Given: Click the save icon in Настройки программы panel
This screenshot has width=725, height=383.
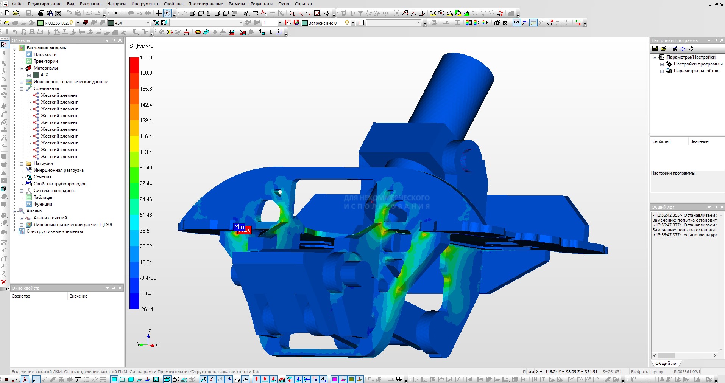Looking at the screenshot, I should point(655,48).
